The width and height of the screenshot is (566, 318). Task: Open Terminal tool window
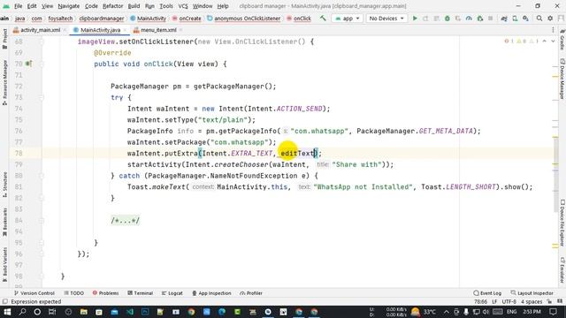point(141,293)
